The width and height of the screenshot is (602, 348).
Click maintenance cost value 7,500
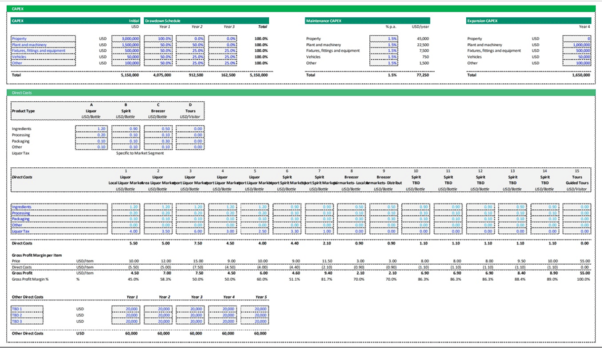424,51
